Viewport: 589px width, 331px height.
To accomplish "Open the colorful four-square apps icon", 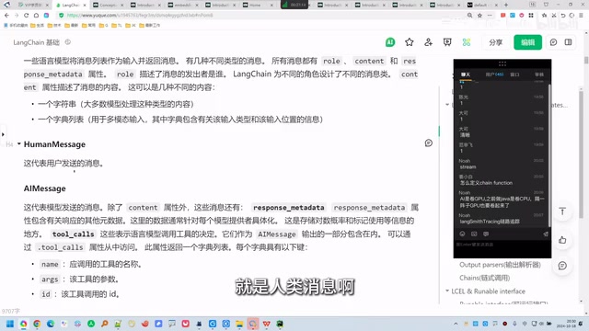I will [467, 42].
